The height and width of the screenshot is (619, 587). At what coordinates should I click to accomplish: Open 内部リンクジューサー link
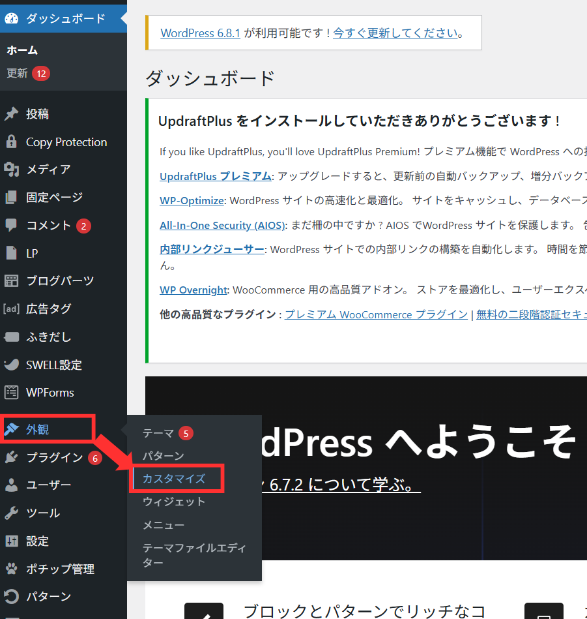(x=212, y=249)
